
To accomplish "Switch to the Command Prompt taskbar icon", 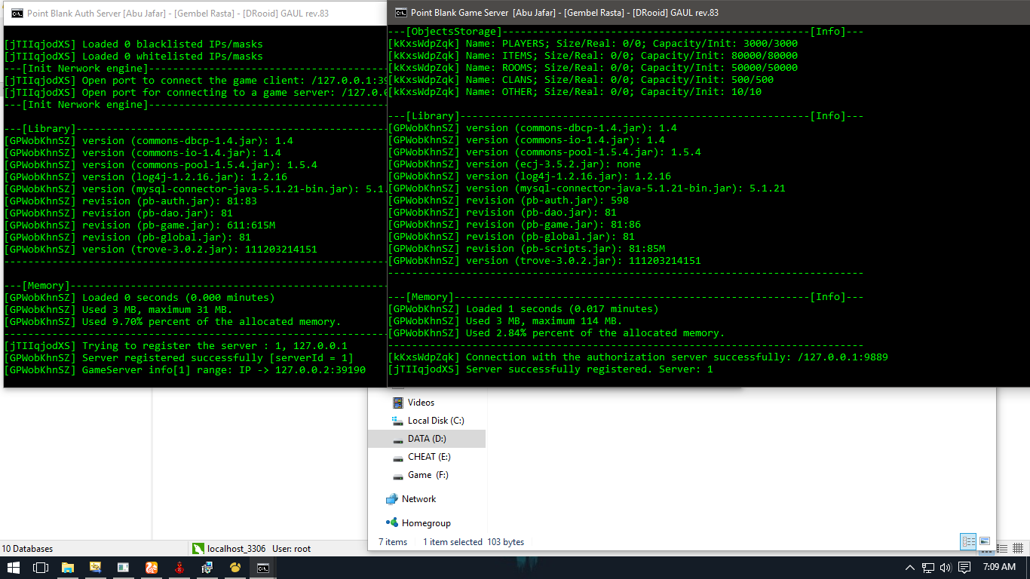I will coord(263,567).
